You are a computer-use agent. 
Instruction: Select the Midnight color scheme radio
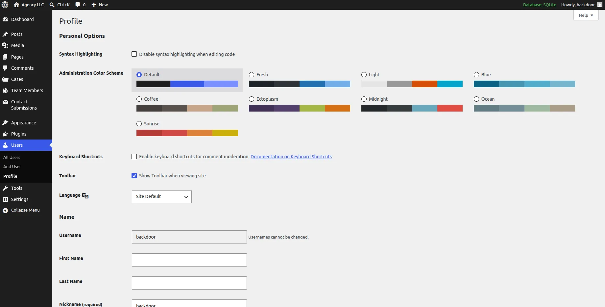click(364, 99)
